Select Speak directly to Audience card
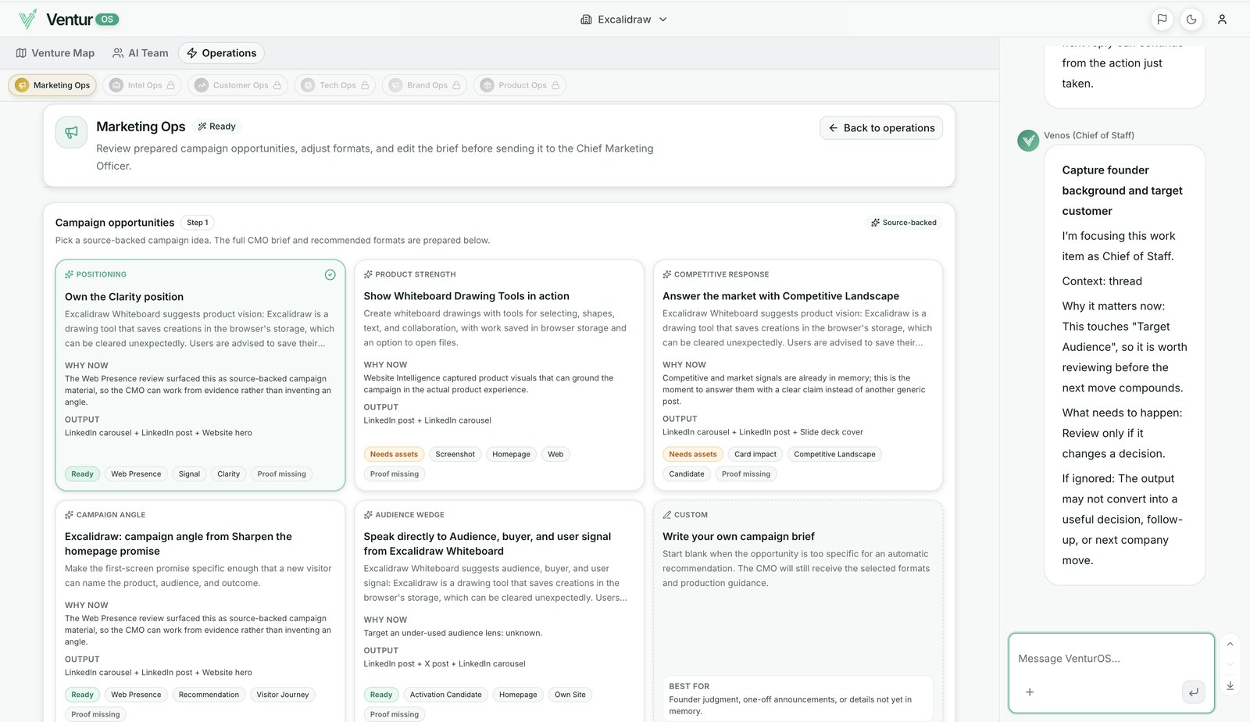The width and height of the screenshot is (1250, 722). pos(499,611)
